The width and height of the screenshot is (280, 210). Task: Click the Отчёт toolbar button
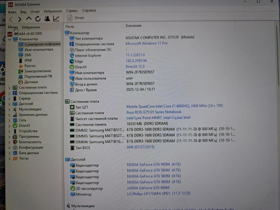76,18
